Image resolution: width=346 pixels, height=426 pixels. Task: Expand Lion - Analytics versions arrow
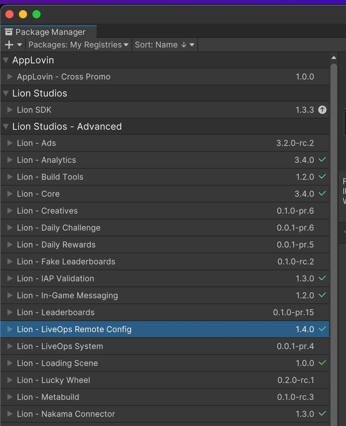(10, 160)
